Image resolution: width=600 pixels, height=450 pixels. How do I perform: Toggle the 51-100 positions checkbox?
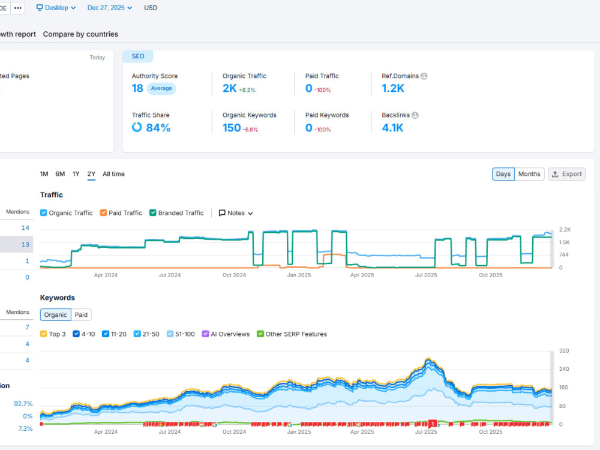(170, 334)
